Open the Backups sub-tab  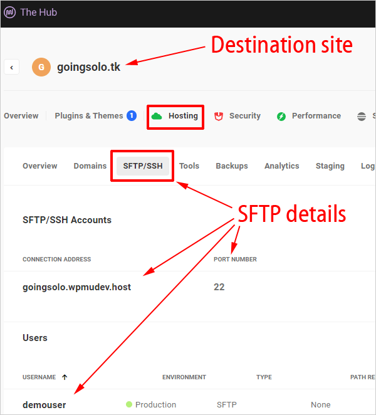(232, 165)
